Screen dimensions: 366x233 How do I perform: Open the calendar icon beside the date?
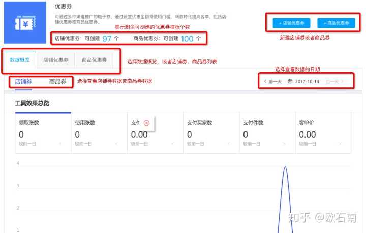click(x=290, y=81)
